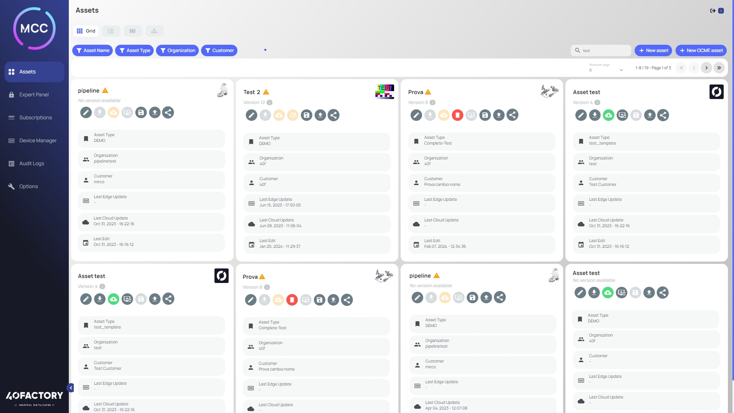734x413 pixels.
Task: Click the download icon on Asset test
Action: point(594,115)
